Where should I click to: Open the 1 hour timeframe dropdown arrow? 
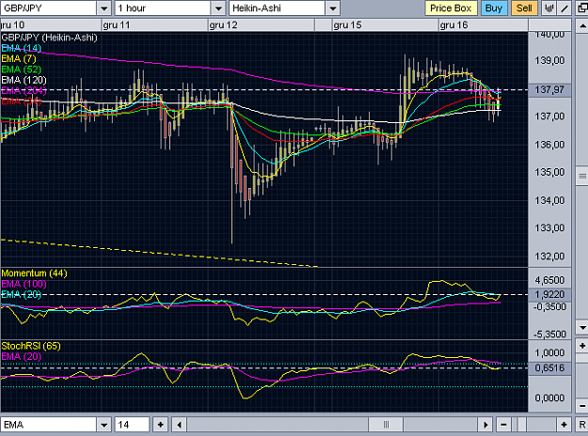click(x=218, y=8)
